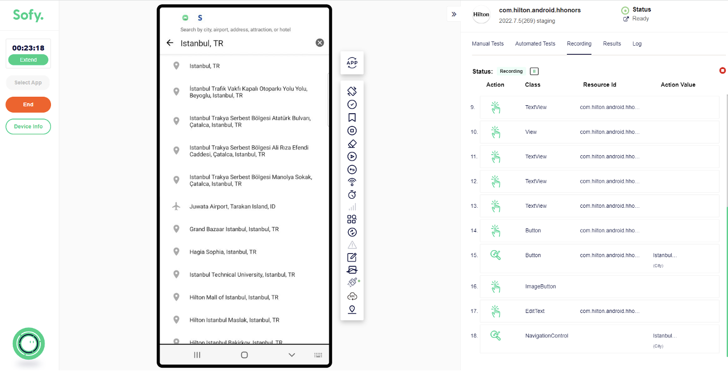The height and width of the screenshot is (373, 728).
Task: Tap the Android home button
Action: point(244,355)
